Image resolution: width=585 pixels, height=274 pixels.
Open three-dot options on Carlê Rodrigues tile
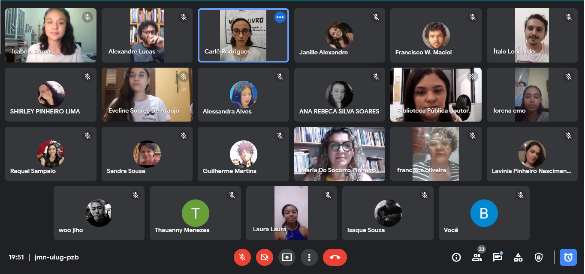tap(280, 17)
